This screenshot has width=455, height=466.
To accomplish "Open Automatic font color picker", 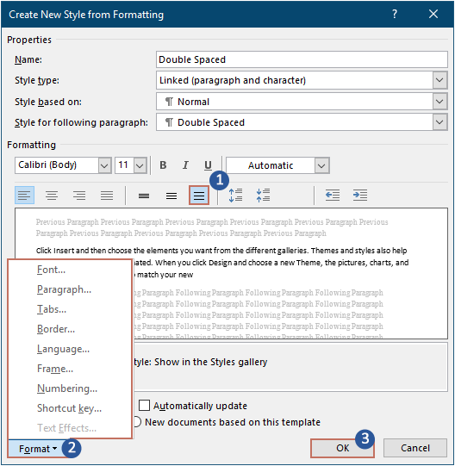I will 321,165.
